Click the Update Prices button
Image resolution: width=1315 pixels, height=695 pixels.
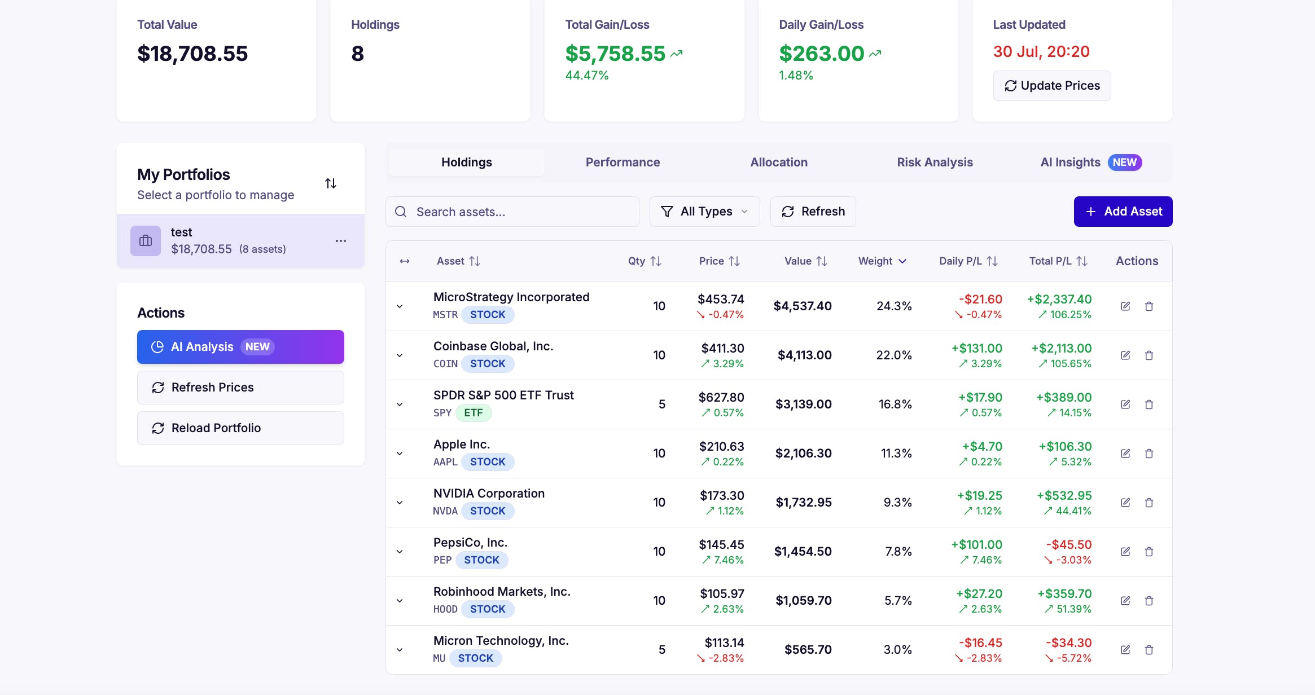[x=1051, y=86]
